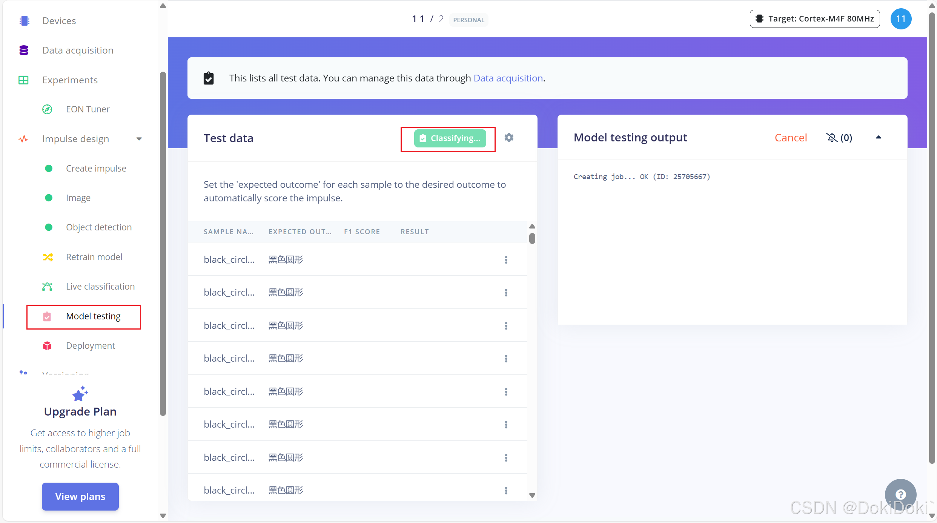The width and height of the screenshot is (937, 523).
Task: Open Test data settings gear
Action: click(x=509, y=138)
